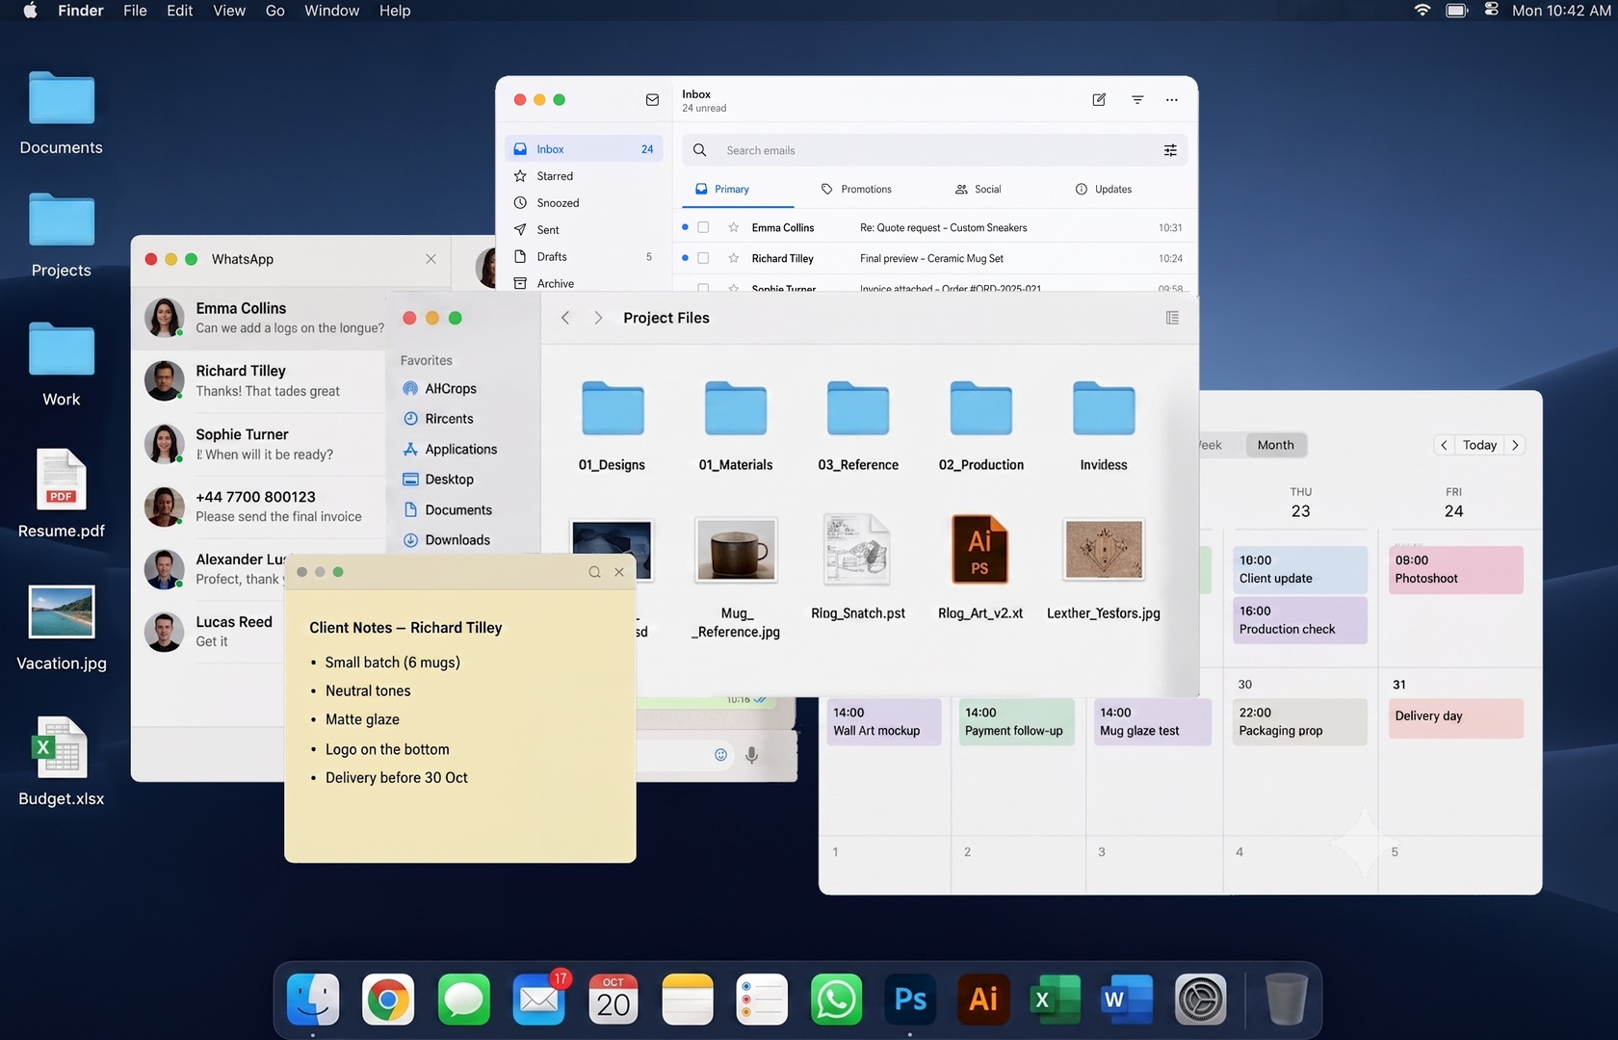Screen dimensions: 1618x1040
Task: Click the emoji icon in WhatsApp message bar
Action: pos(720,755)
